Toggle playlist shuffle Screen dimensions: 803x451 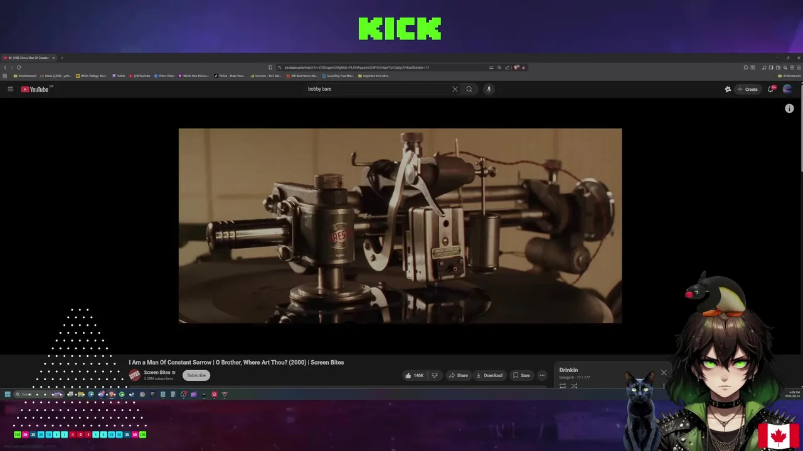point(574,385)
